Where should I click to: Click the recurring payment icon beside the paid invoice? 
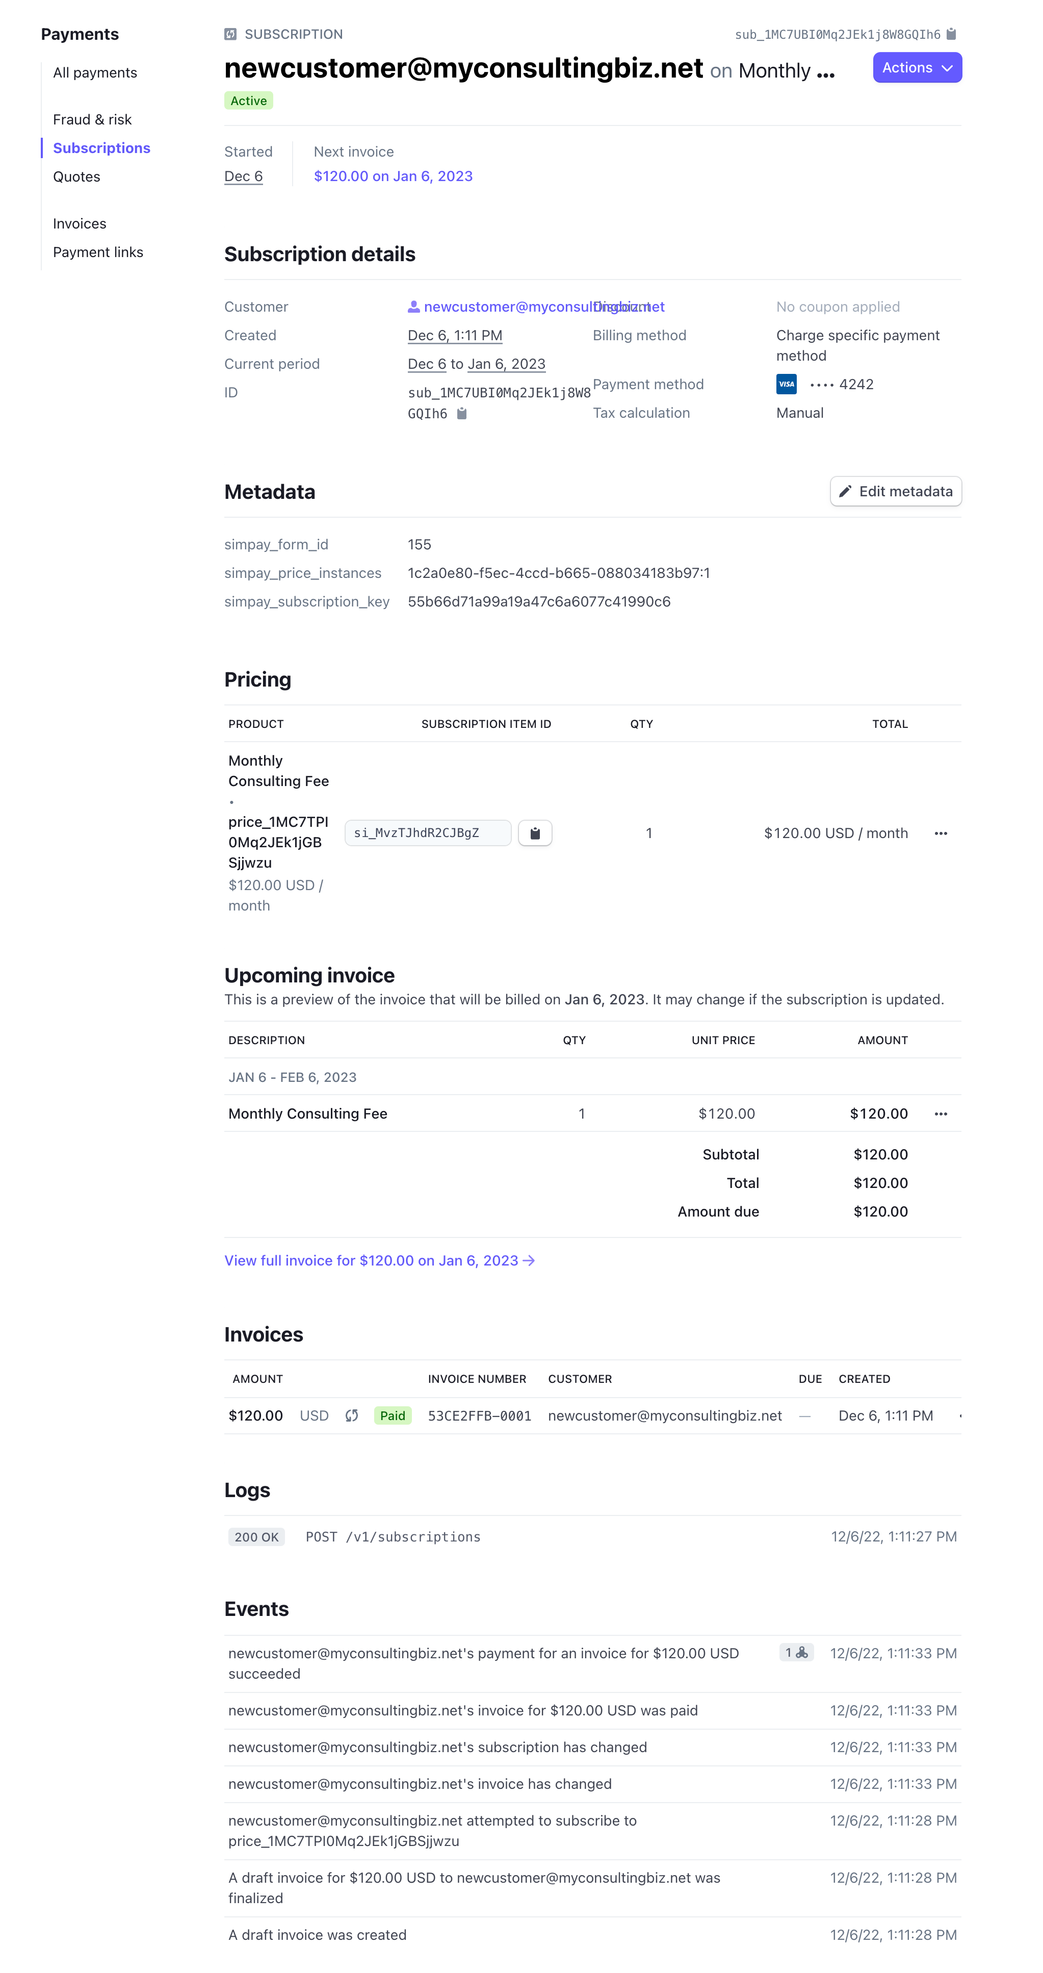[351, 1415]
